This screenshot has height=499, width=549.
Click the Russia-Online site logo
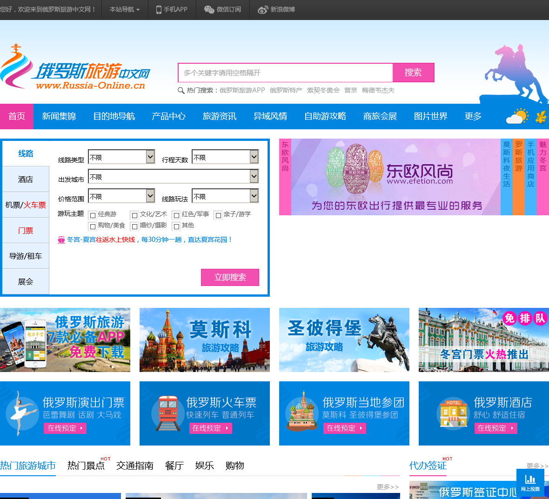(75, 67)
